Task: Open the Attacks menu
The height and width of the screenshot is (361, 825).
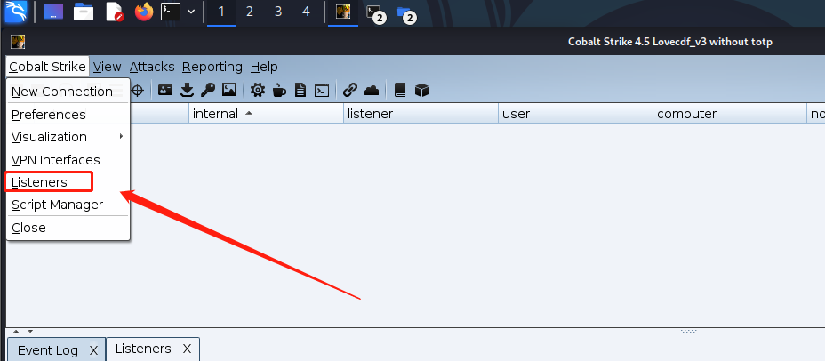Action: pos(152,67)
